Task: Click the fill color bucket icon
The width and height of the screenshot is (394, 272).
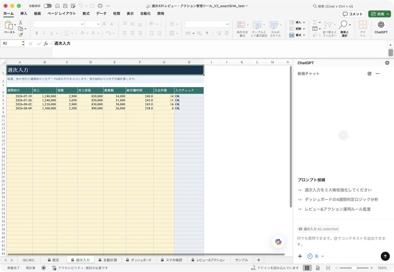Action: click(82, 33)
